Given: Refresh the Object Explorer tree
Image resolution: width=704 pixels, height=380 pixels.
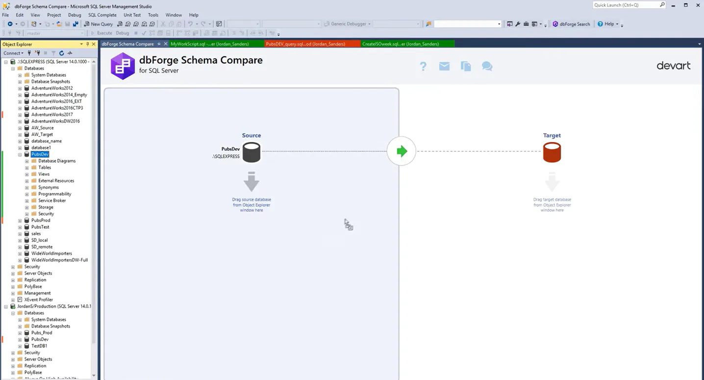Looking at the screenshot, I should (x=62, y=53).
